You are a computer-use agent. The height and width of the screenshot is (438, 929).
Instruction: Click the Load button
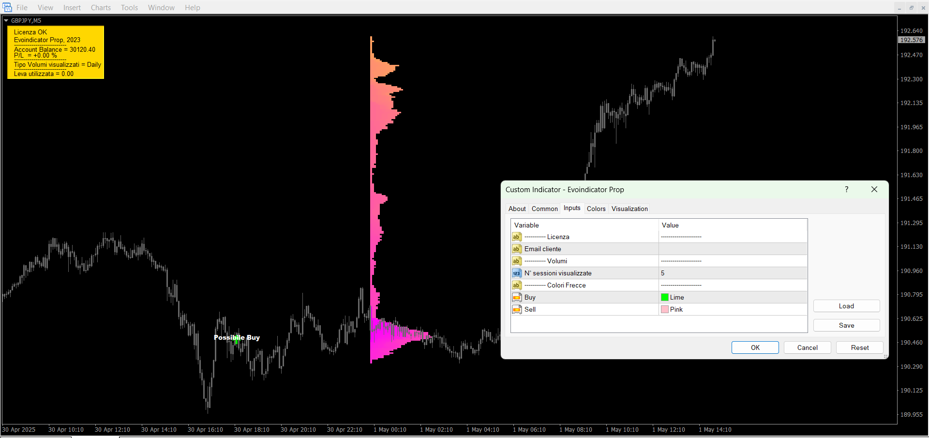click(846, 306)
